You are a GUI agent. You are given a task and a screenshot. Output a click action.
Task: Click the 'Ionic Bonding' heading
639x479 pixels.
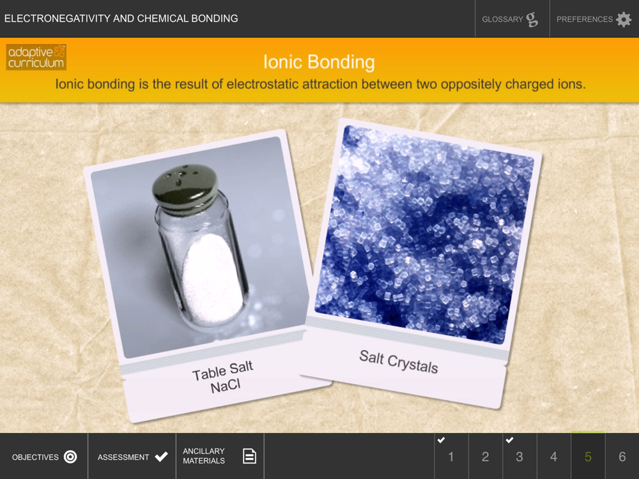(x=319, y=62)
